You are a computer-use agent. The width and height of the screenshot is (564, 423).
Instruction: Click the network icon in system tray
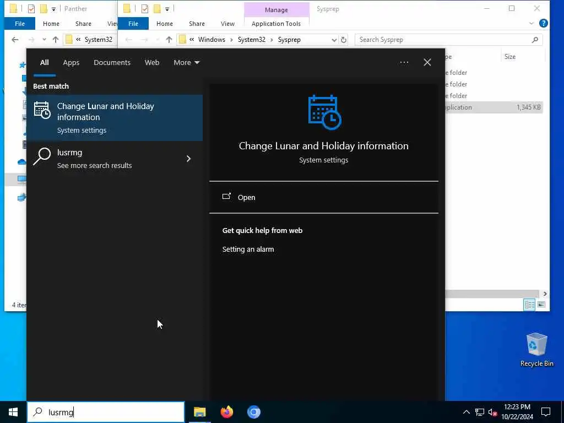(x=480, y=412)
